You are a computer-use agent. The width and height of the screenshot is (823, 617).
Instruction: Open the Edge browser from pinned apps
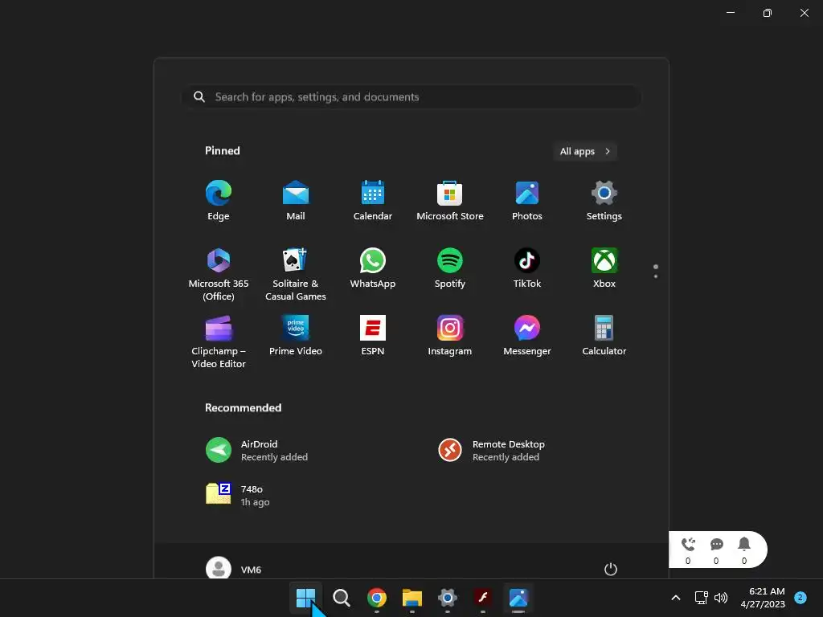click(219, 200)
